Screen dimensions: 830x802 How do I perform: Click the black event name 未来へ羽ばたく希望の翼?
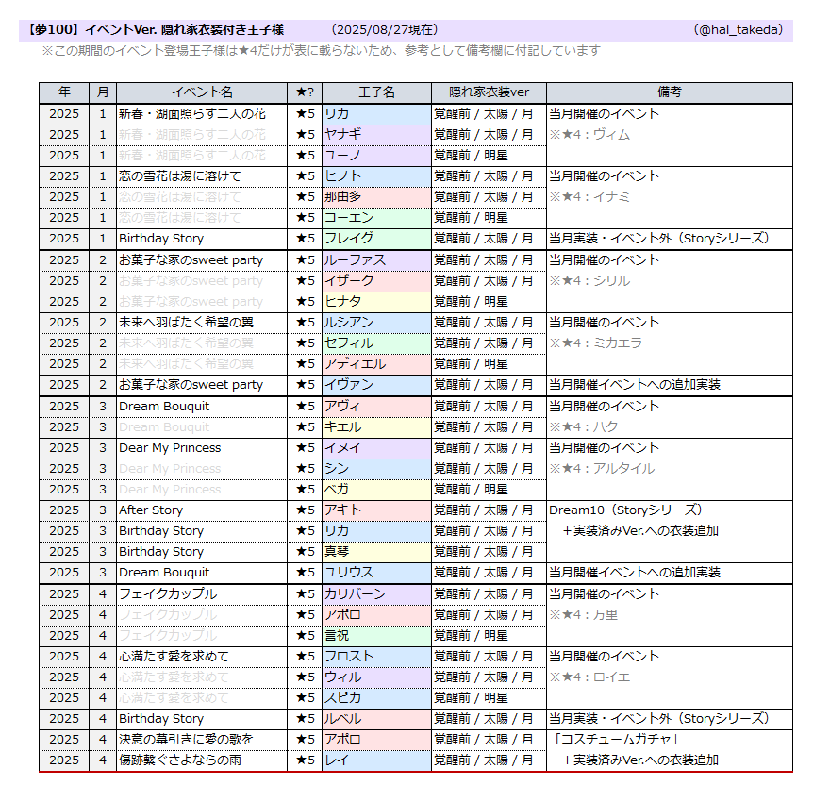[x=186, y=323]
